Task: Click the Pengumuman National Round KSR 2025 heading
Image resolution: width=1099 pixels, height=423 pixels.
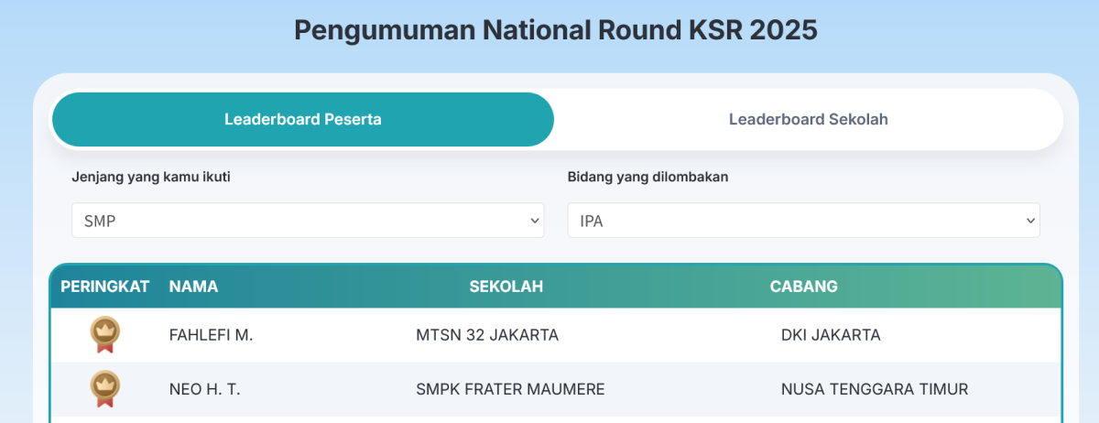Action: (x=555, y=30)
